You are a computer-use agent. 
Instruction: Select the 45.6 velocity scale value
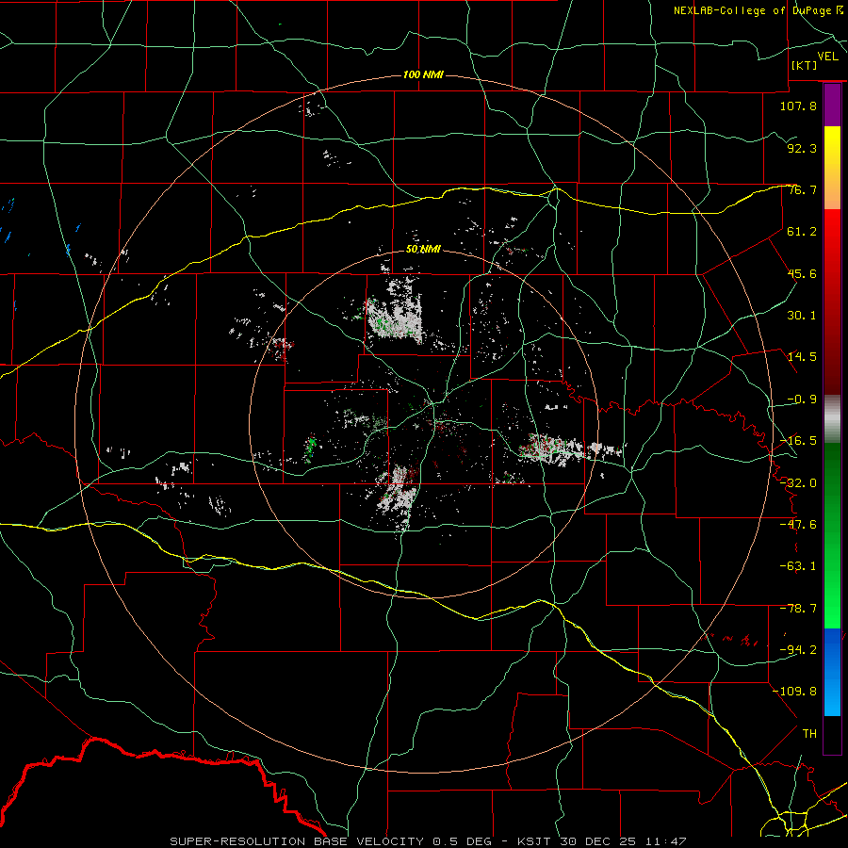pos(802,273)
